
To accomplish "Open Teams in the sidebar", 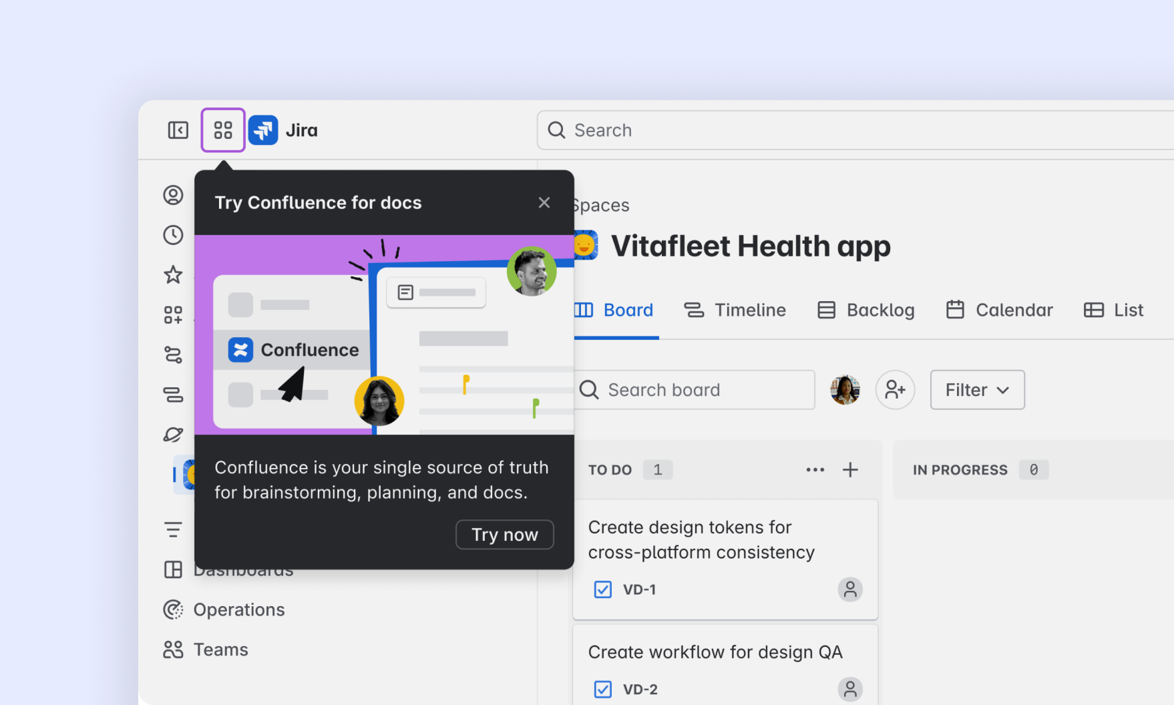I will (x=220, y=650).
